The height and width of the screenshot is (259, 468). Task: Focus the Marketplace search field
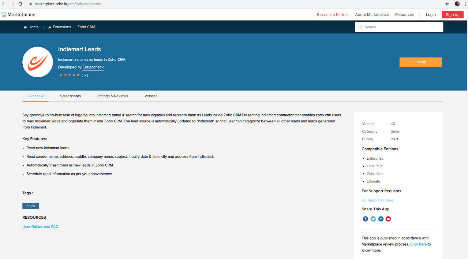point(399,27)
